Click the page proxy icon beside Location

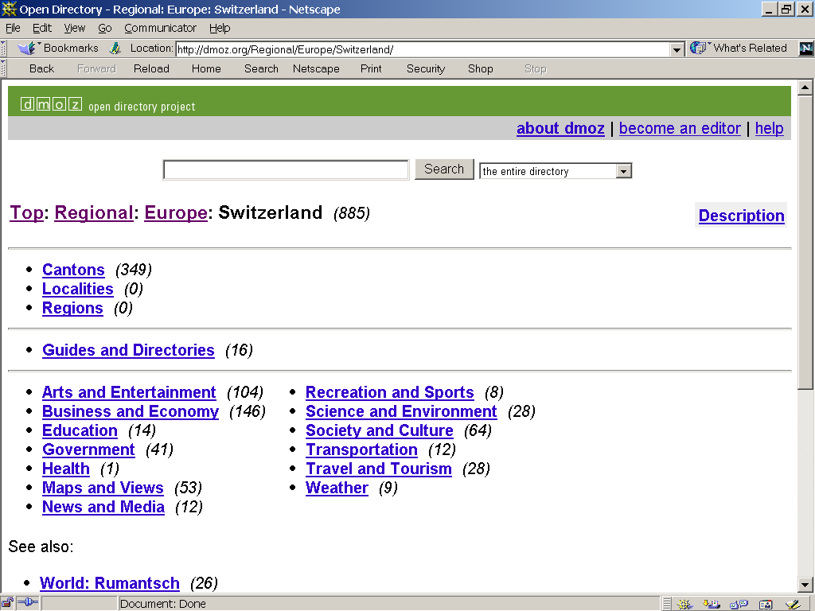pyautogui.click(x=115, y=49)
